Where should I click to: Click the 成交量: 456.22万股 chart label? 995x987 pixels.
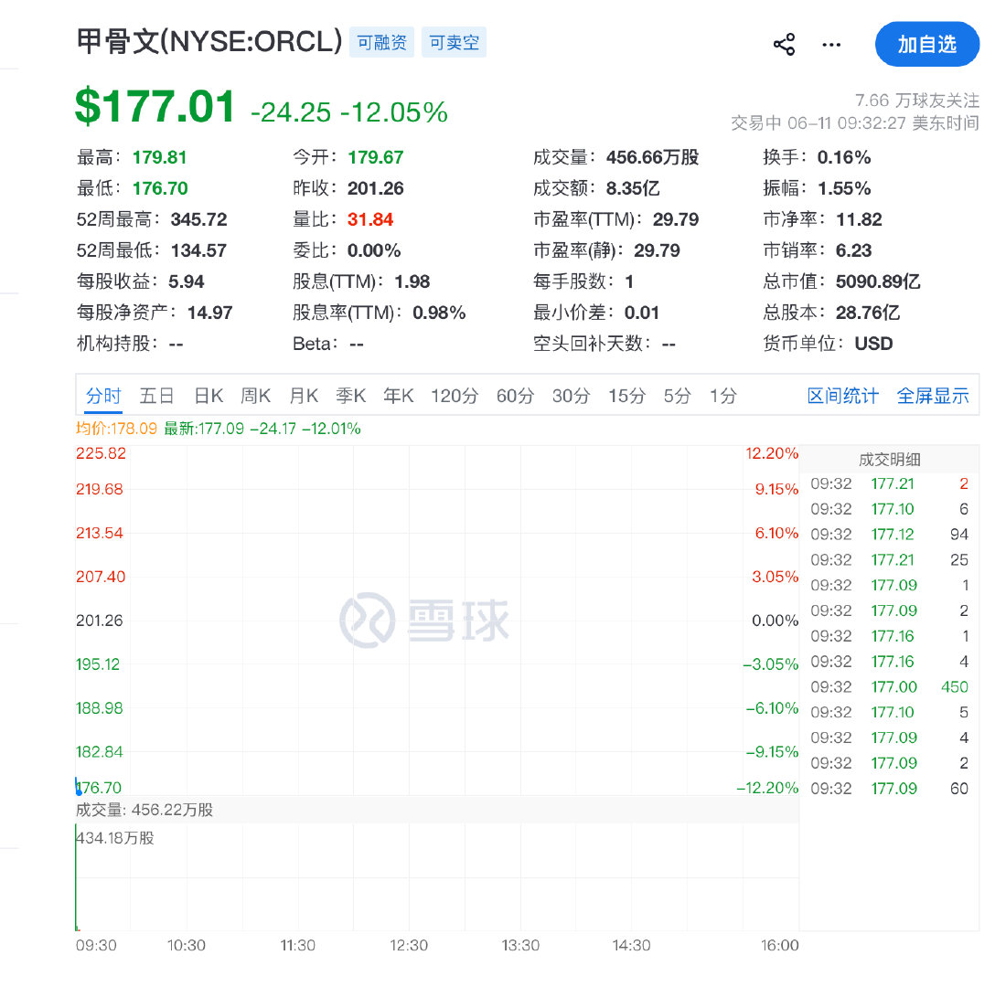pos(144,810)
